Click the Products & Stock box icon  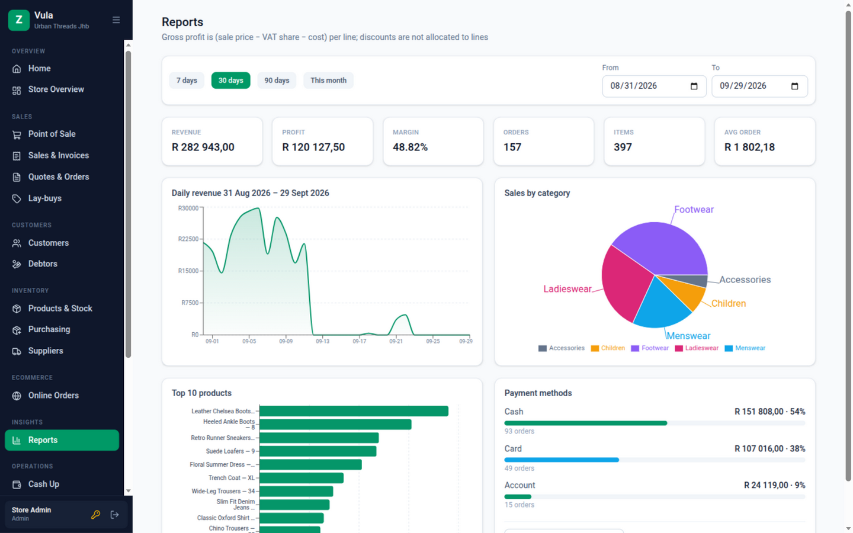pos(17,309)
